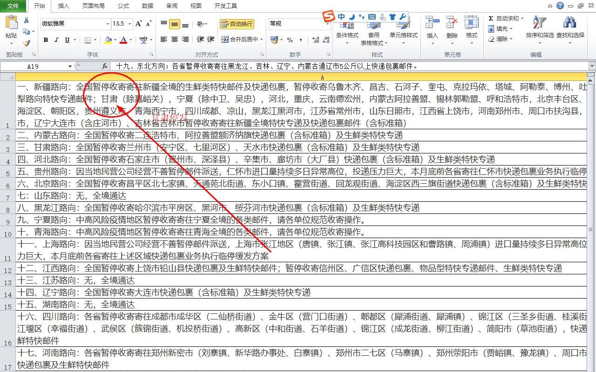
Task: Click the Copy icon in clipboard group
Action: pos(27,32)
